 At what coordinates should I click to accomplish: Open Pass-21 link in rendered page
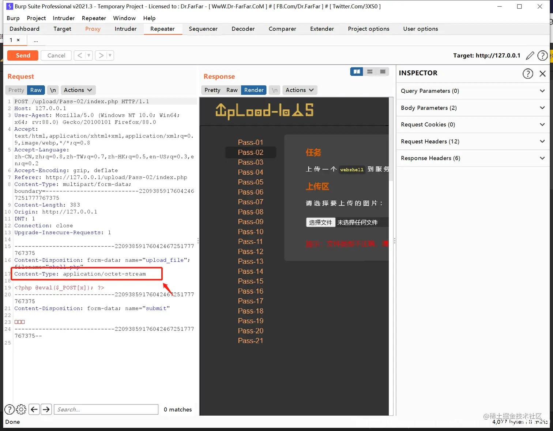click(x=251, y=341)
